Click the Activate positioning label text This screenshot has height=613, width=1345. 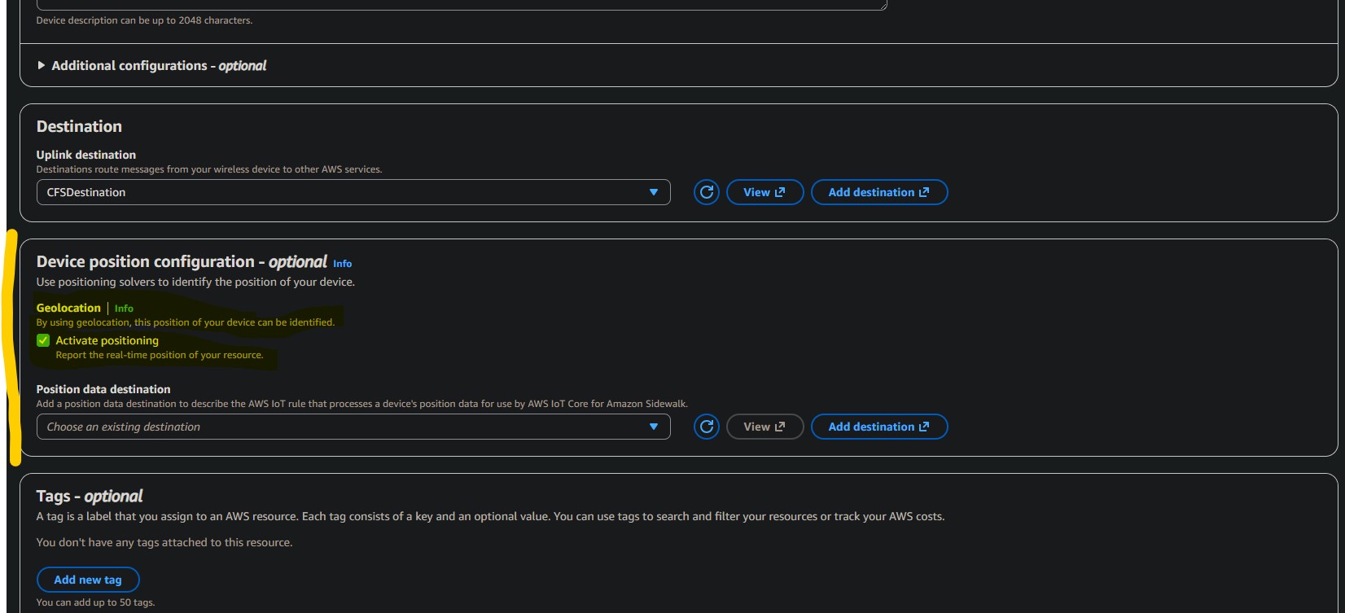[107, 340]
